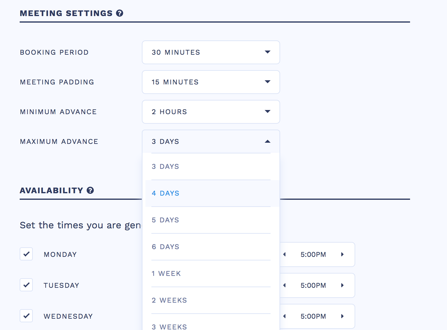
Task: Uncheck the Tuesday availability checkbox
Action: tap(26, 285)
